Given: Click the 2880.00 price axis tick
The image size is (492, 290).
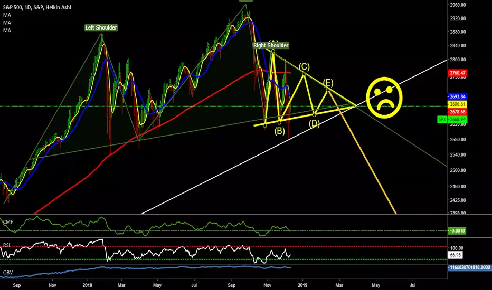Looking at the screenshot, I should 458,32.
